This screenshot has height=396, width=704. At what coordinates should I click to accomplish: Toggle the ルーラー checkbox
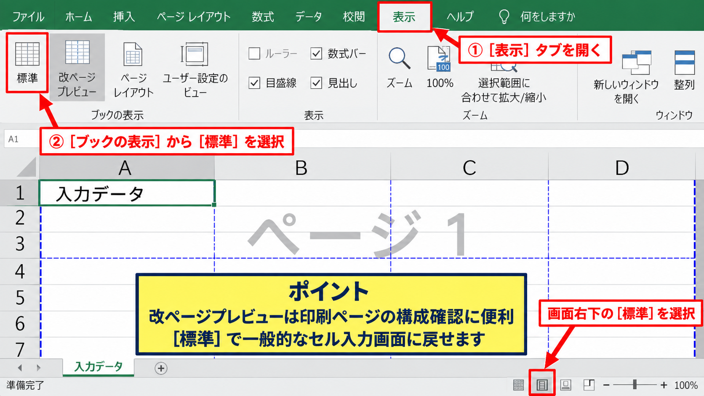tap(254, 53)
